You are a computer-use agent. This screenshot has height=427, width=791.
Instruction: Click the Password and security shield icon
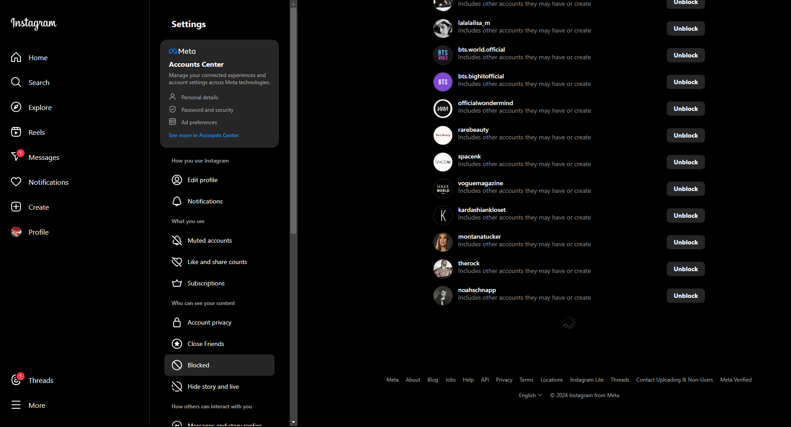click(172, 109)
